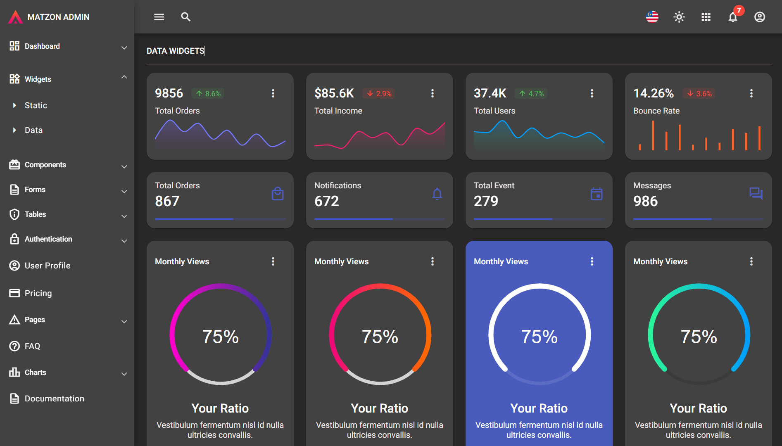The height and width of the screenshot is (446, 782).
Task: Select the Widgets menu label
Action: click(x=38, y=79)
